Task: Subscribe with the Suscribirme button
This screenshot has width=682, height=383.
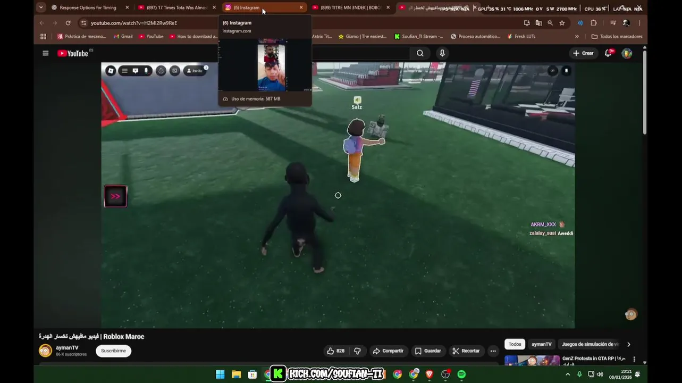Action: pyautogui.click(x=113, y=351)
